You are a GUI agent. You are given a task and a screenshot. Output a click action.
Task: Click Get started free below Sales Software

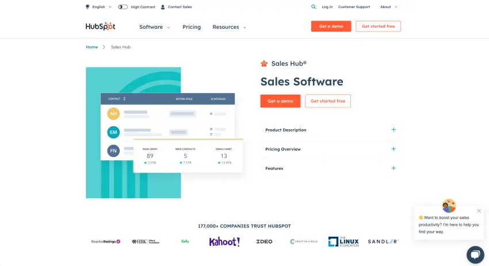pos(328,101)
